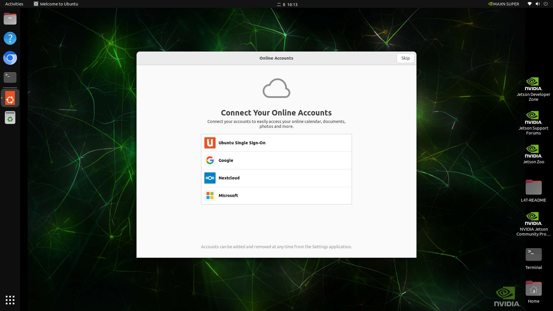Open Files from the dock
Image resolution: width=553 pixels, height=311 pixels.
tap(10, 19)
